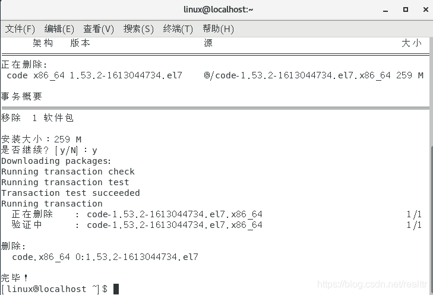Open the 搜索(S) menu
This screenshot has height=295, width=433.
[138, 28]
